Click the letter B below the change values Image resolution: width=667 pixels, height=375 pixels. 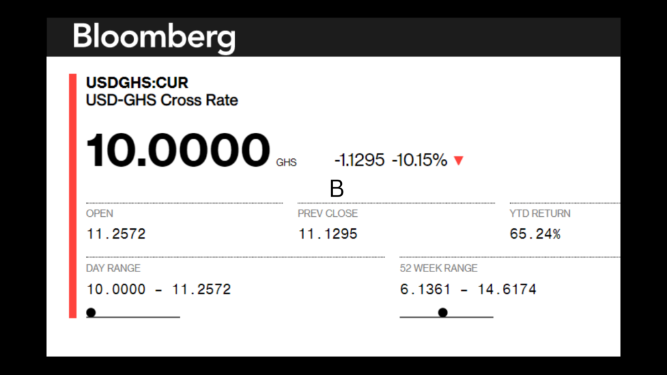tap(336, 189)
